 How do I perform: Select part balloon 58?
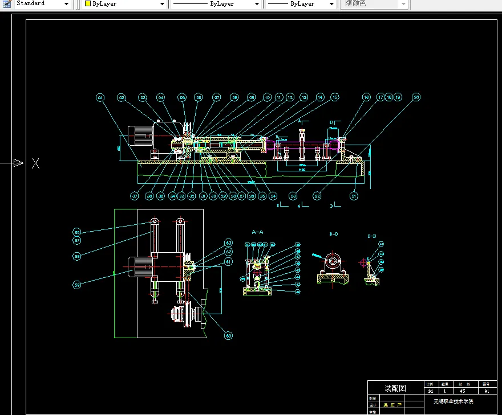click(x=77, y=256)
